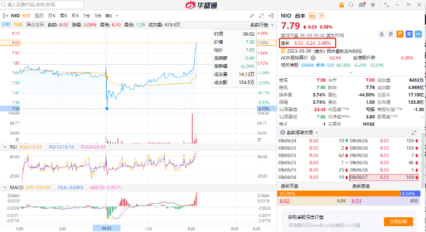Click the trade row at 08:06:57
This screenshot has height=232, width=426.
pyautogui.click(x=384, y=177)
